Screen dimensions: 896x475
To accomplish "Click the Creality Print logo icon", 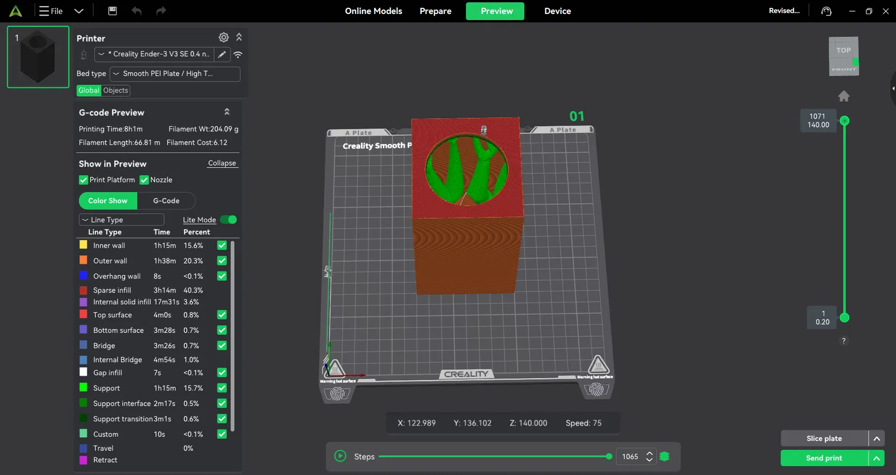I will pyautogui.click(x=16, y=11).
